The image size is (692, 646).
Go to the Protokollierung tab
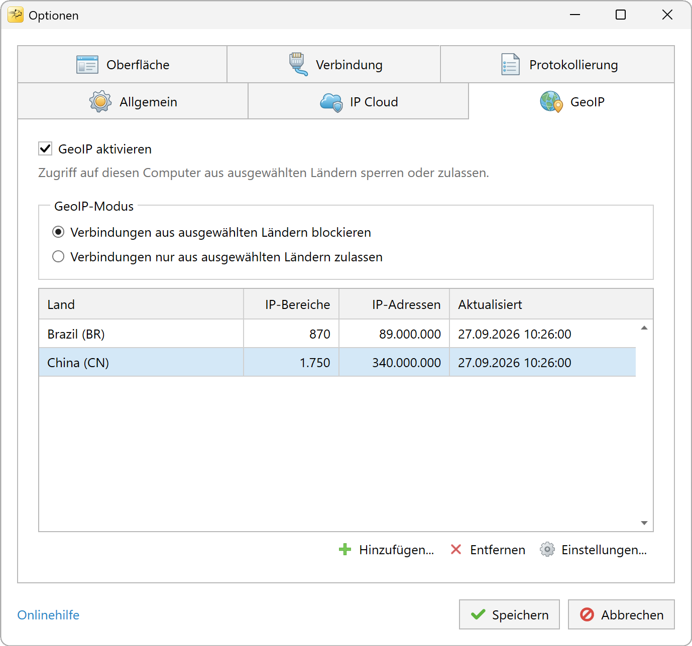(x=557, y=65)
